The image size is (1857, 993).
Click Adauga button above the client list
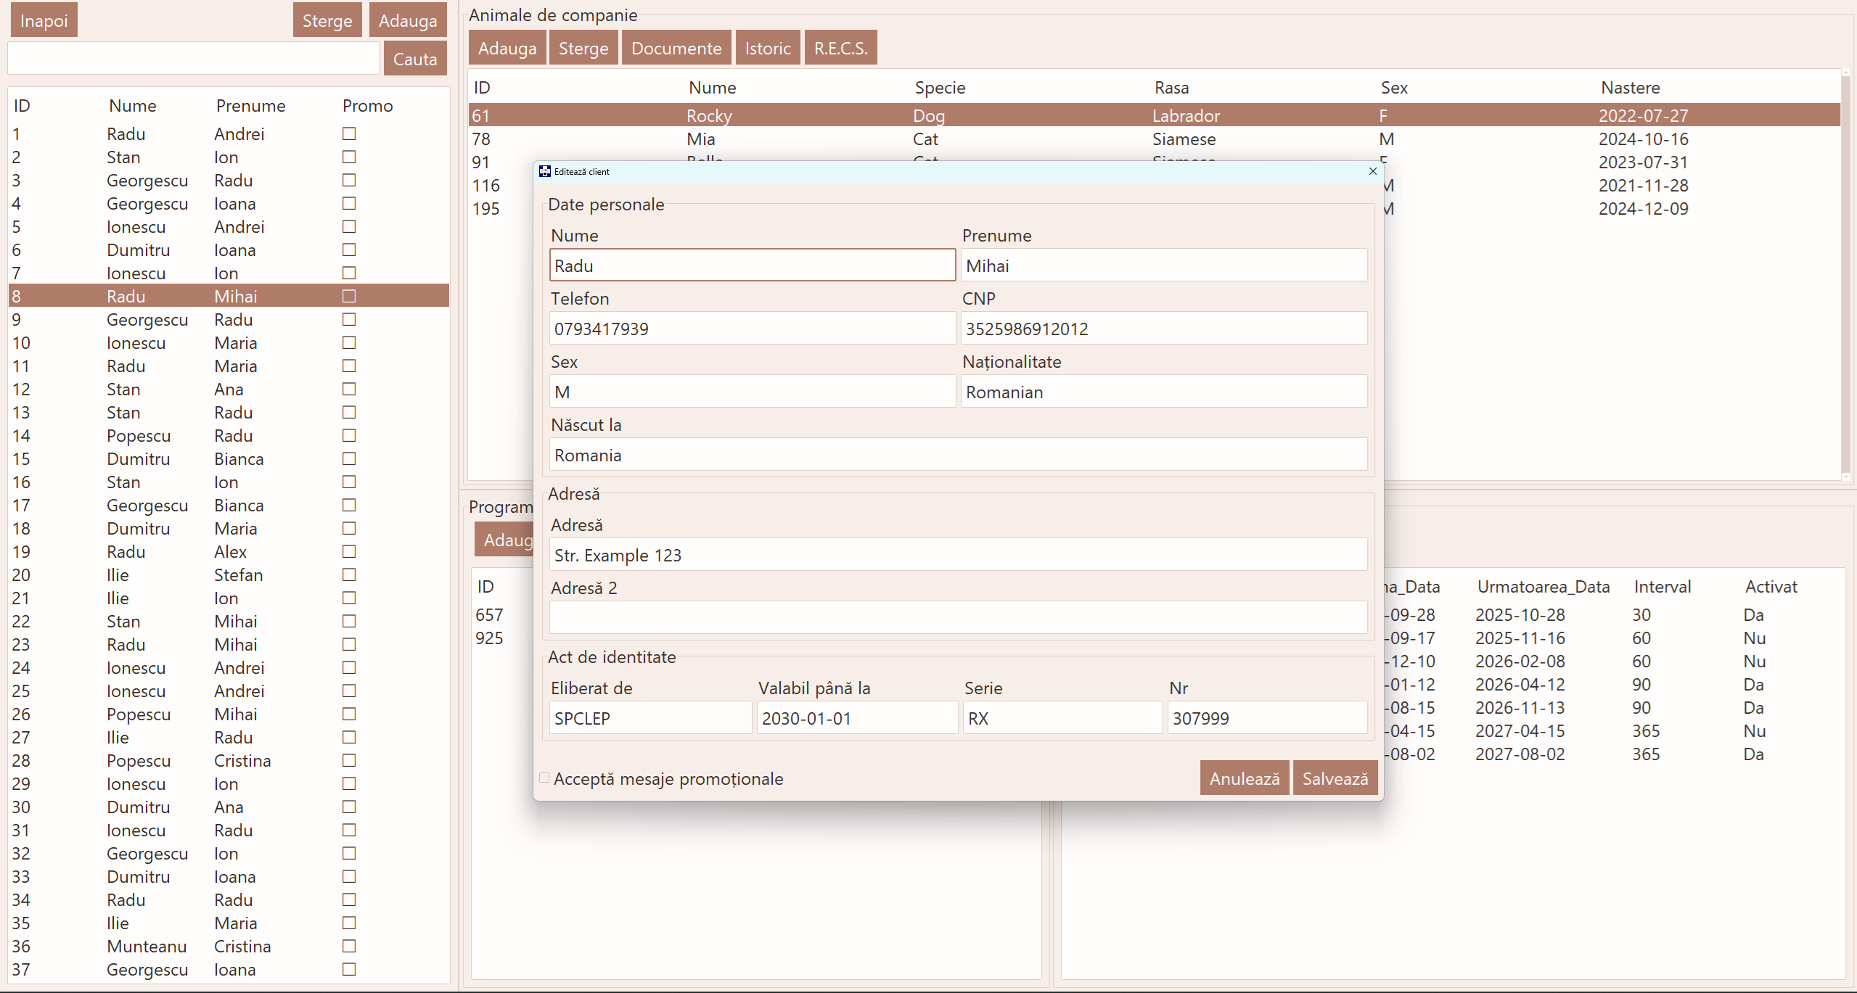coord(408,20)
